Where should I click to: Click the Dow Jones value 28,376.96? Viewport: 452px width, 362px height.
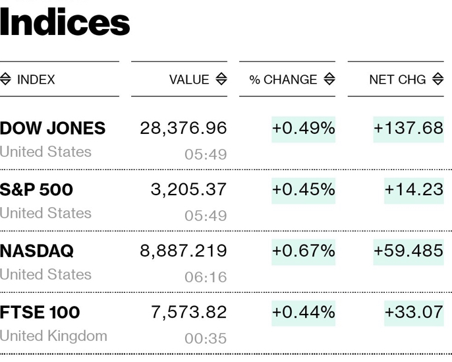coord(183,128)
